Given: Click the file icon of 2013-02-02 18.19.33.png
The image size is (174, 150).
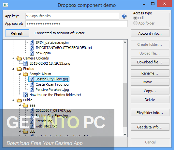Looking at the screenshot, I should coord(26,63).
